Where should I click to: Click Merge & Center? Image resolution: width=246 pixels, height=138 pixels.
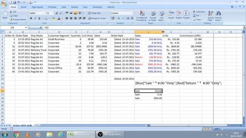click(97, 18)
